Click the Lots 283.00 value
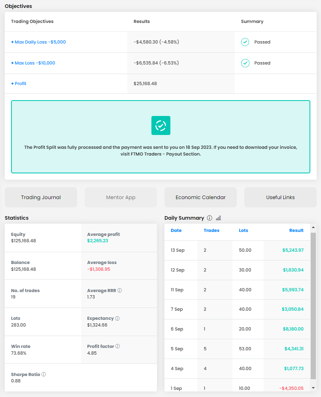Screen dimensions: 321x397 [x=19, y=325]
